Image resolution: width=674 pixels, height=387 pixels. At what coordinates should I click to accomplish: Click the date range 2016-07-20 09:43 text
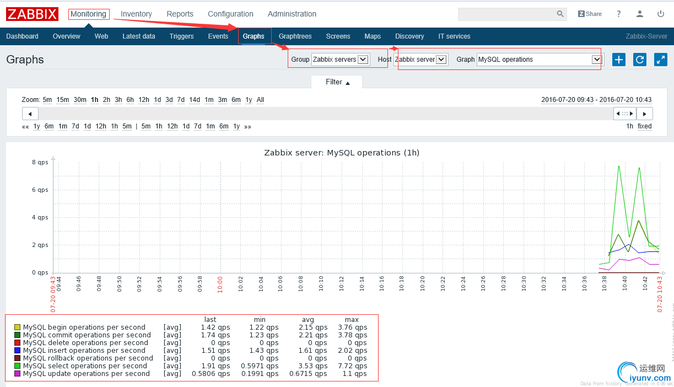567,100
